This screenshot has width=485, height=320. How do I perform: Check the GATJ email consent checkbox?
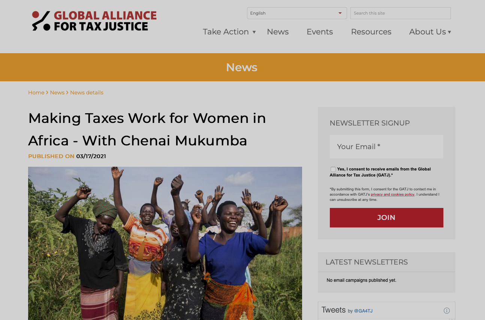[333, 169]
